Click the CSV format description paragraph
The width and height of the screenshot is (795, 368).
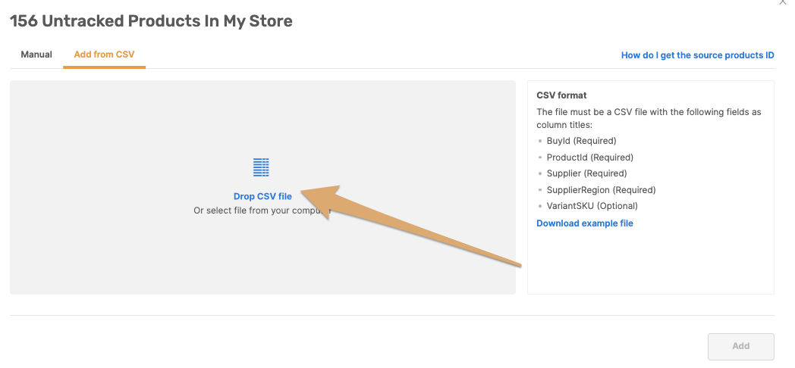[649, 118]
